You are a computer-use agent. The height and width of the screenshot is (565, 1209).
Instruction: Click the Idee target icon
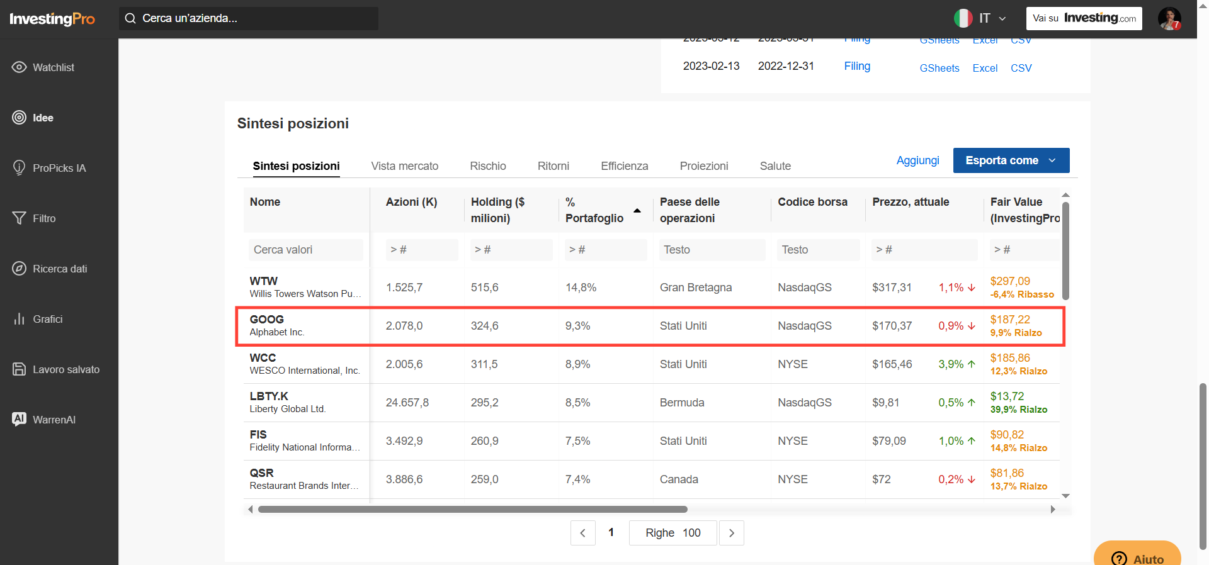coord(20,118)
